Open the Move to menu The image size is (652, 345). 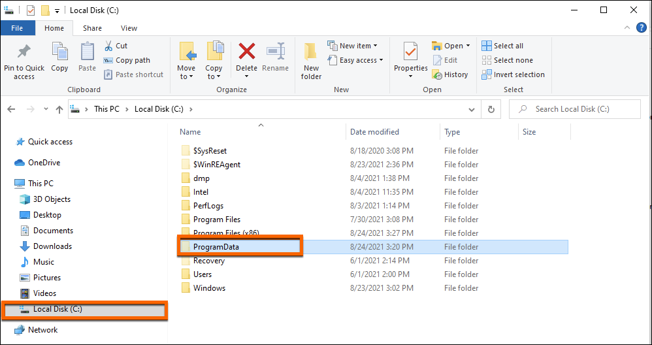point(186,61)
